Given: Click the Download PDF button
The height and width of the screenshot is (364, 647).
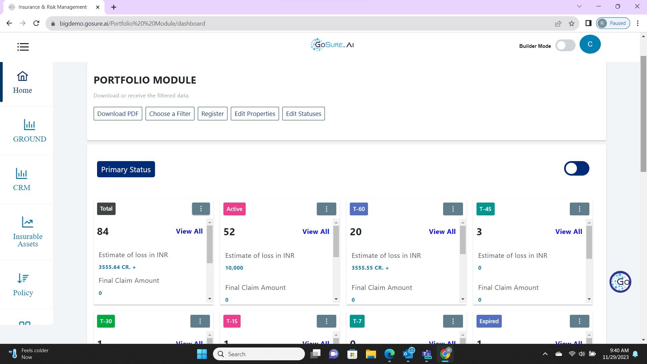Looking at the screenshot, I should click(x=118, y=114).
